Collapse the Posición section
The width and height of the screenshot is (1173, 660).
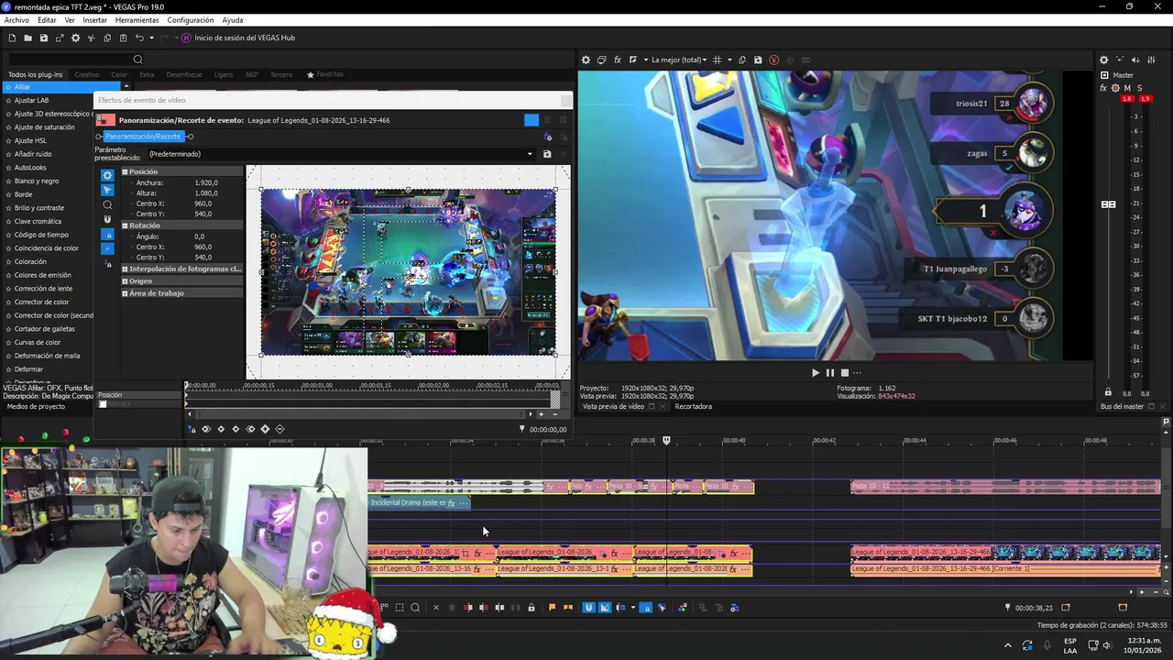coord(125,171)
